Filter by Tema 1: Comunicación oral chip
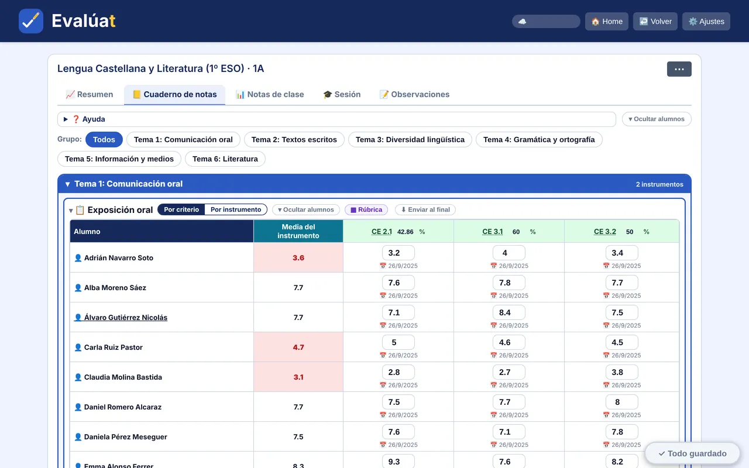 tap(183, 140)
